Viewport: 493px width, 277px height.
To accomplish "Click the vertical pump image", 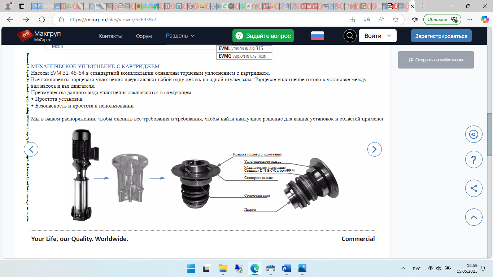I will point(84,175).
